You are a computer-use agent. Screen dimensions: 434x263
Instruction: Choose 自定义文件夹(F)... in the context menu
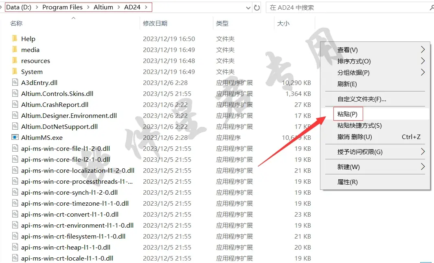[x=375, y=99]
